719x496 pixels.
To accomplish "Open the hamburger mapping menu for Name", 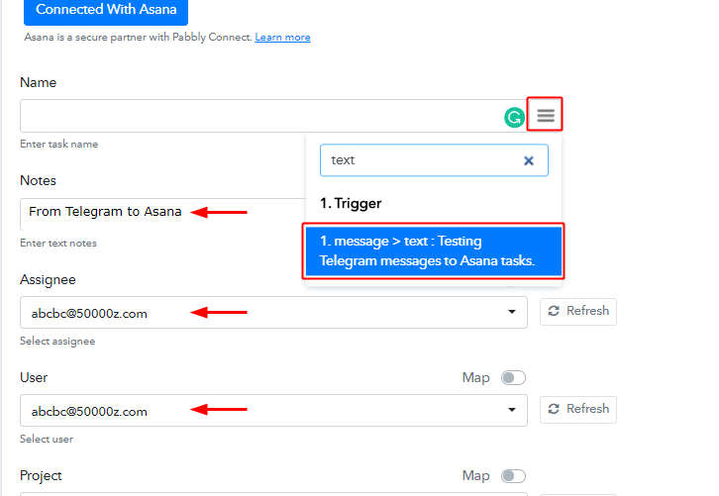I will pyautogui.click(x=546, y=115).
